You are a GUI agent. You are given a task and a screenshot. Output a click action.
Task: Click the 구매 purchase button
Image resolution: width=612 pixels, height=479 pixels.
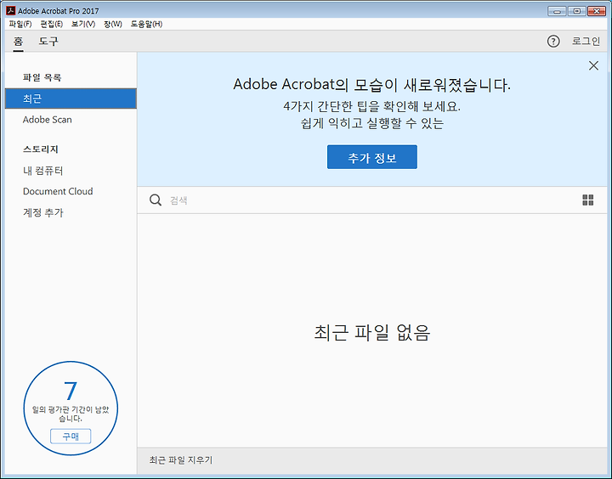pyautogui.click(x=71, y=436)
